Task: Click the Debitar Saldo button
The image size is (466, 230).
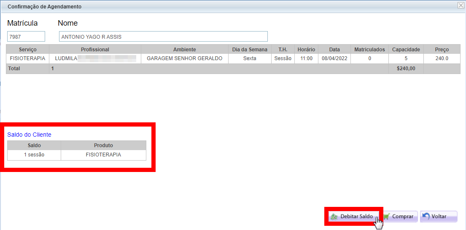Action: pyautogui.click(x=353, y=217)
